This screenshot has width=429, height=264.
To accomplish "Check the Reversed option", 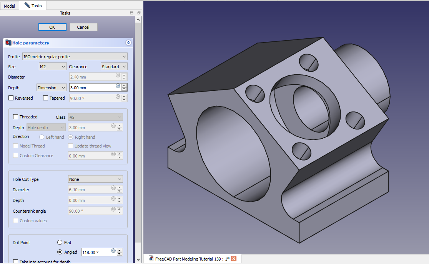I will coord(11,98).
